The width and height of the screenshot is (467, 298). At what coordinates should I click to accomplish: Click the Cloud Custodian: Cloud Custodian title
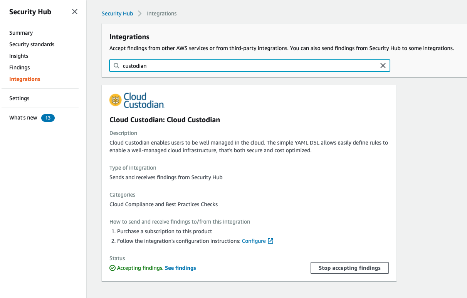pos(165,120)
